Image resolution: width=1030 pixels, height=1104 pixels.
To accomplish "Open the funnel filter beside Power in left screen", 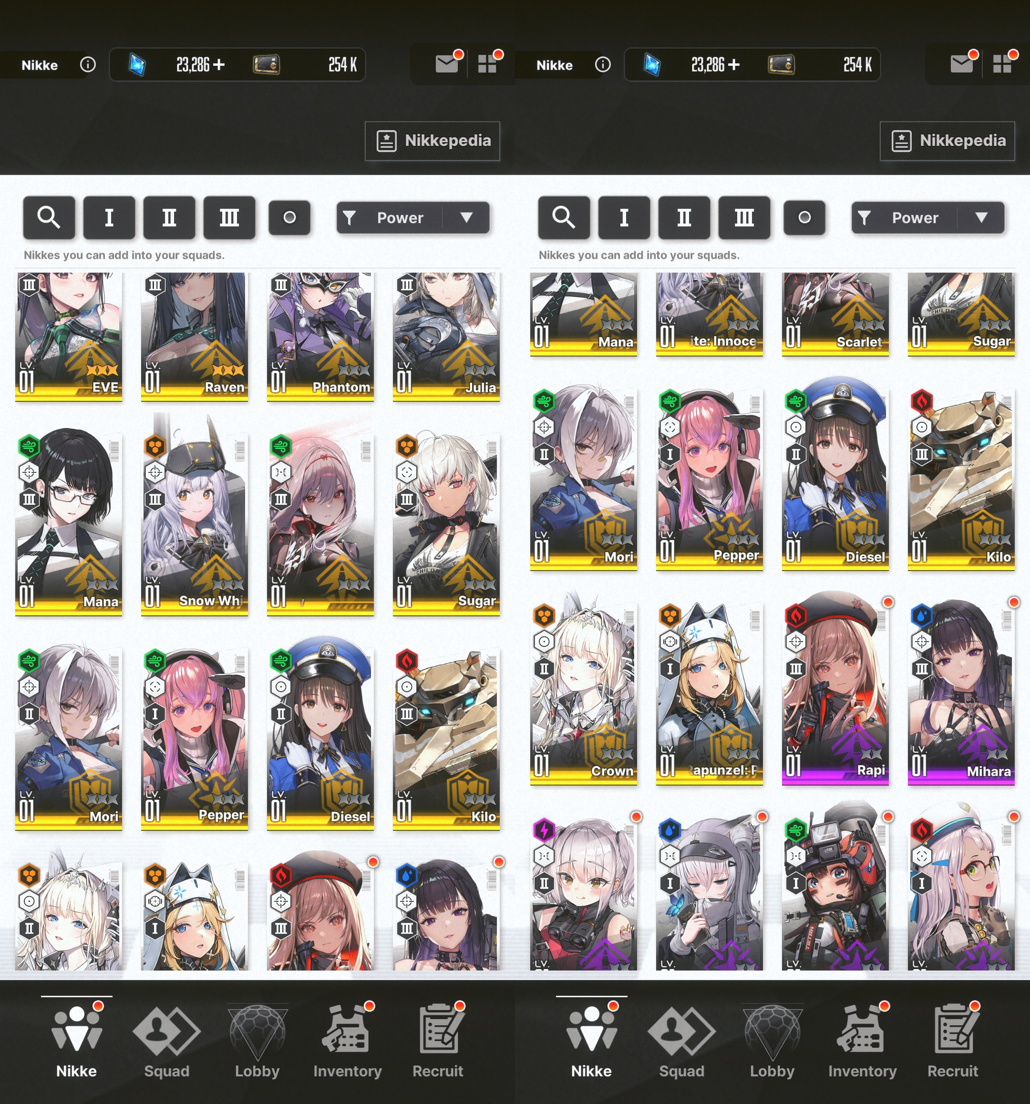I will (349, 217).
